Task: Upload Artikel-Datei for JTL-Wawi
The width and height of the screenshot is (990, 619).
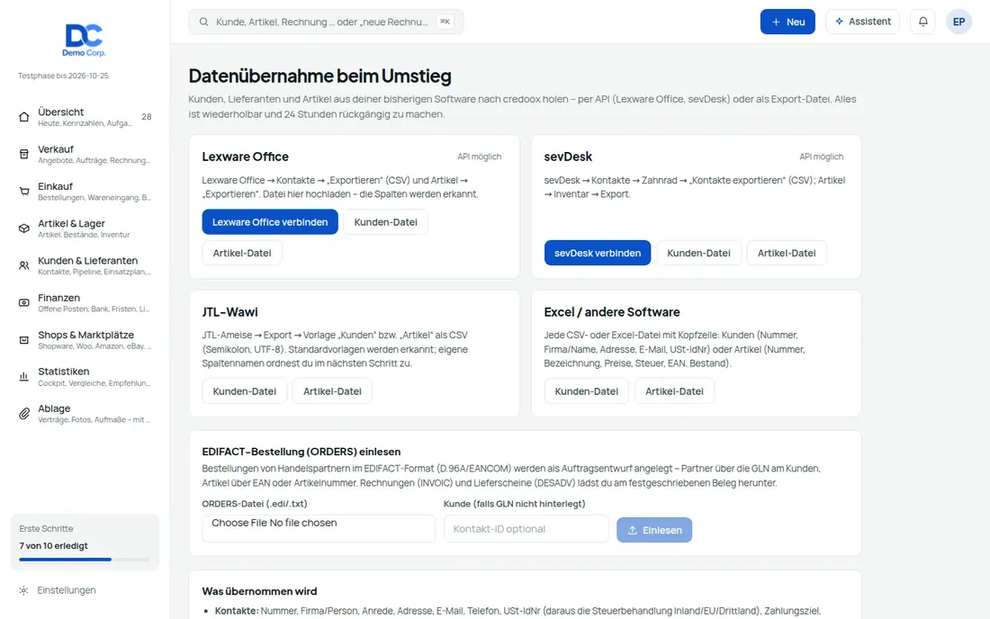Action: (x=332, y=391)
